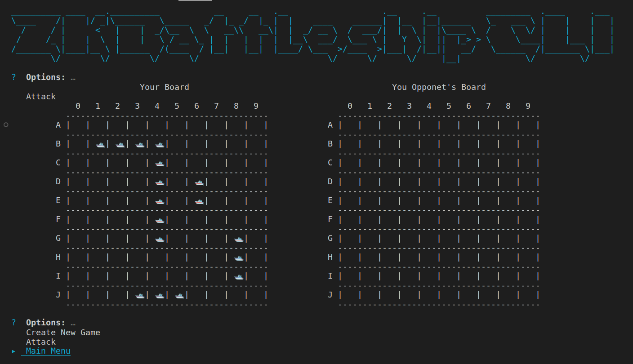Viewport: 633px width, 364px height.
Task: Click the ship icon at G8 on Your Board
Action: 239,239
